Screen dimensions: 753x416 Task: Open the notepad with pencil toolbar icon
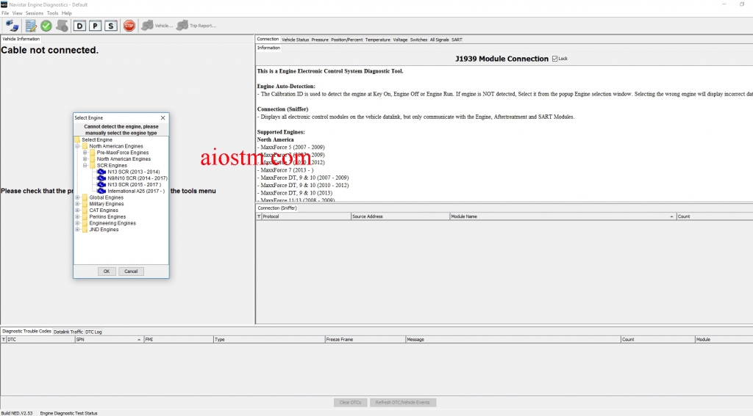[x=31, y=26]
